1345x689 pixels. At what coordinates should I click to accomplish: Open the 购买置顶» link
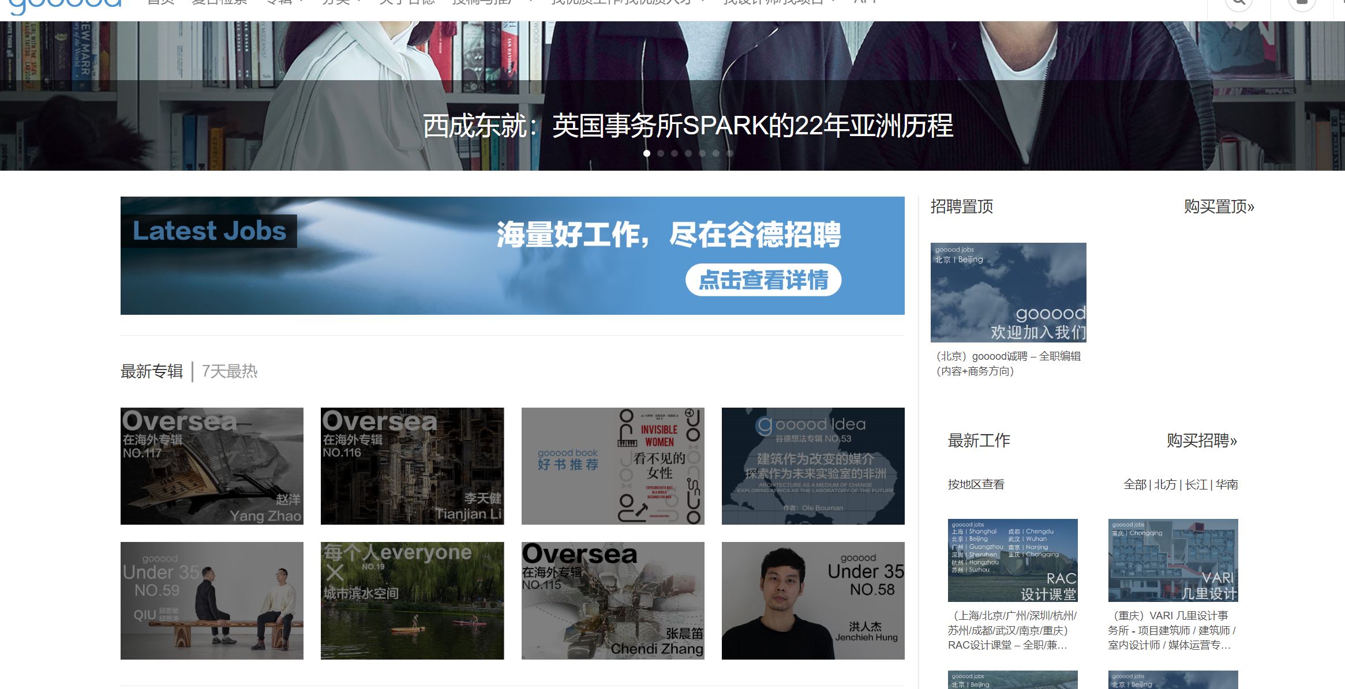click(x=1219, y=206)
